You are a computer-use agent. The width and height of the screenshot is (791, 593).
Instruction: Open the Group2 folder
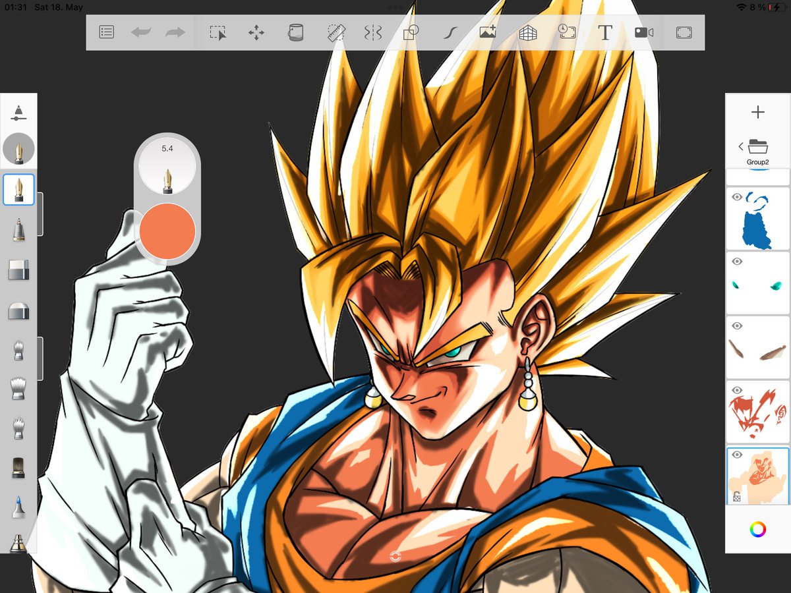[x=758, y=150]
